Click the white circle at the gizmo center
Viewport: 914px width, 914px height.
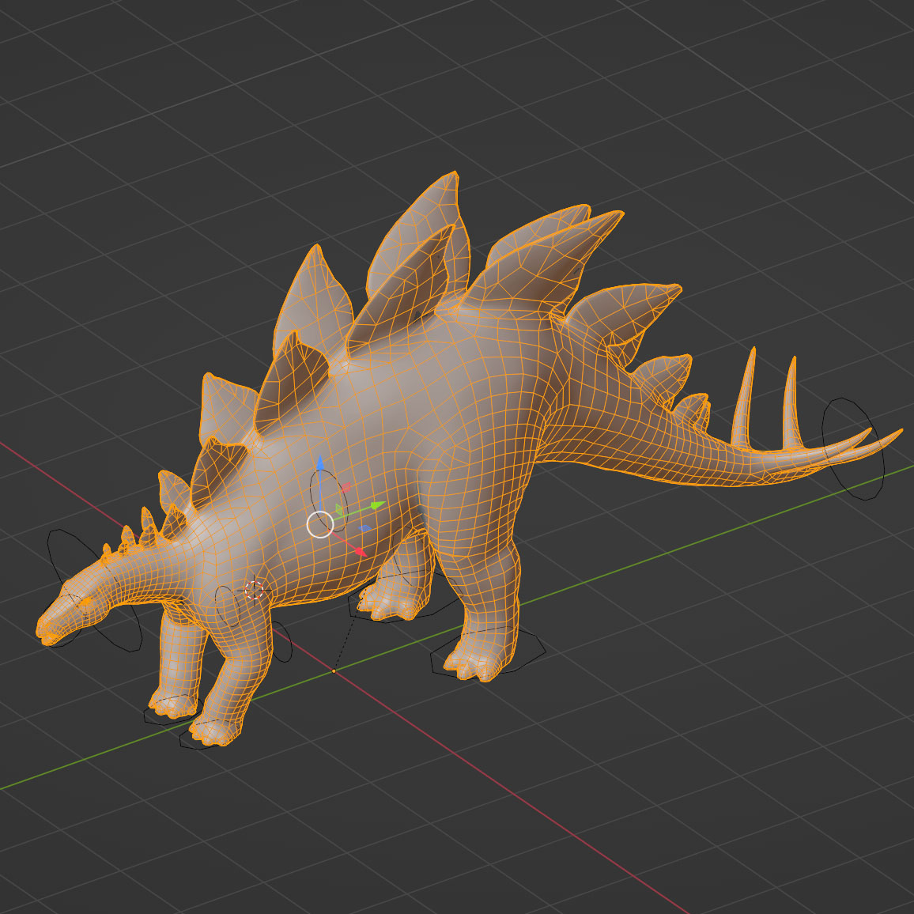click(x=320, y=524)
